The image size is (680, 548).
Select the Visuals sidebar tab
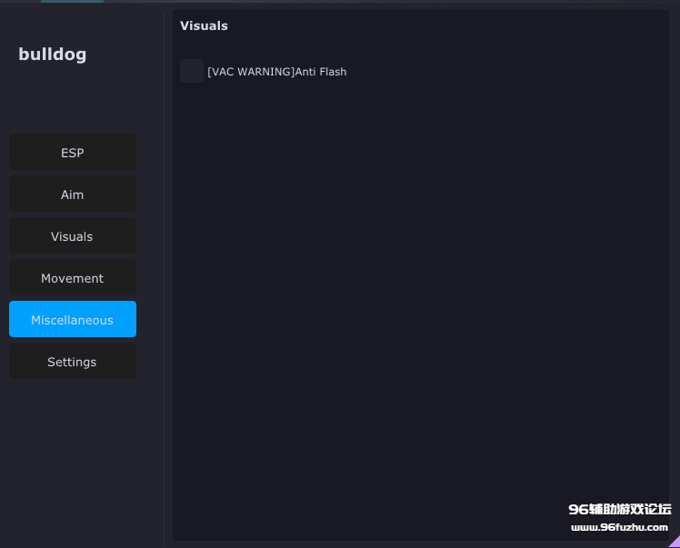(73, 236)
